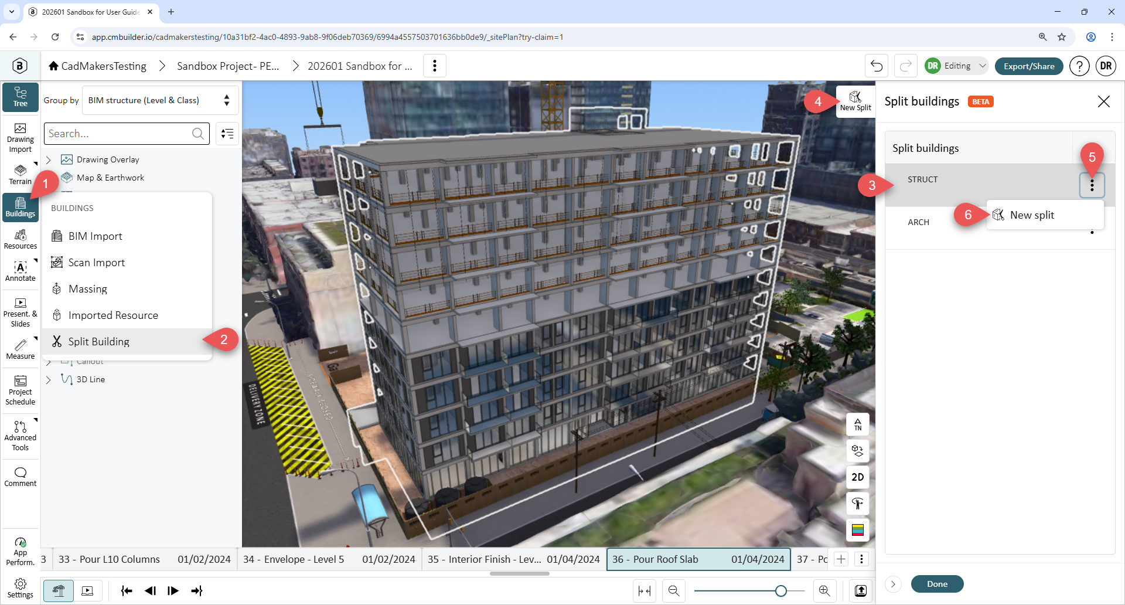
Task: Click the Done button
Action: point(937,584)
